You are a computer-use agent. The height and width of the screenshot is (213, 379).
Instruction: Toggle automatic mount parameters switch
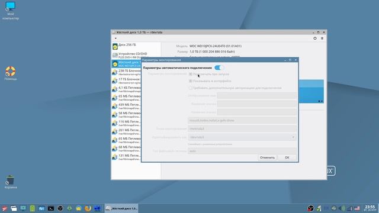(x=219, y=68)
